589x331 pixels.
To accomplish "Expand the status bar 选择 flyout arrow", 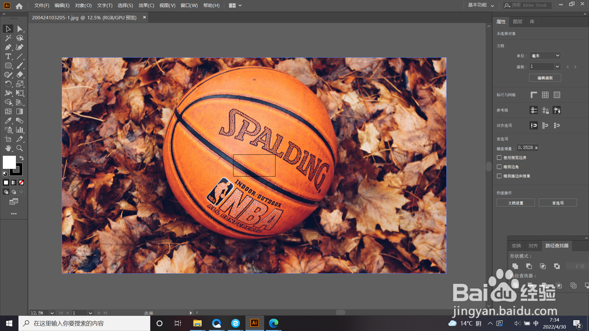I will click(x=191, y=313).
